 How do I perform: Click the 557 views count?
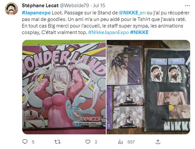(x=131, y=142)
